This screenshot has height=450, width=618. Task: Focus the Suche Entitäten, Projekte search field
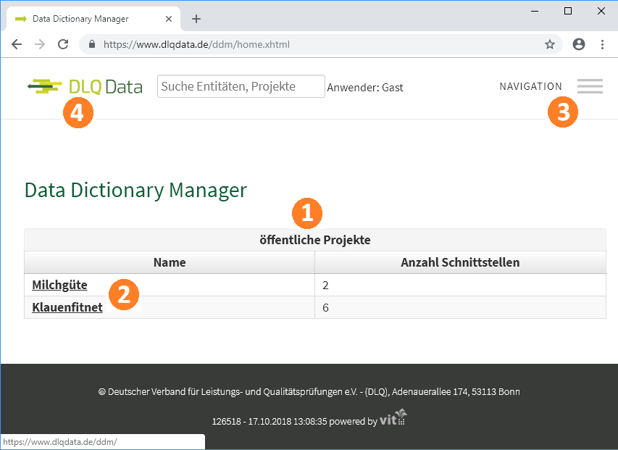241,86
